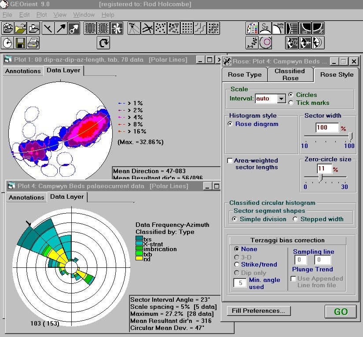The width and height of the screenshot is (363, 337).
Task: Click the open folder with arrow icon
Action: coord(21,28)
